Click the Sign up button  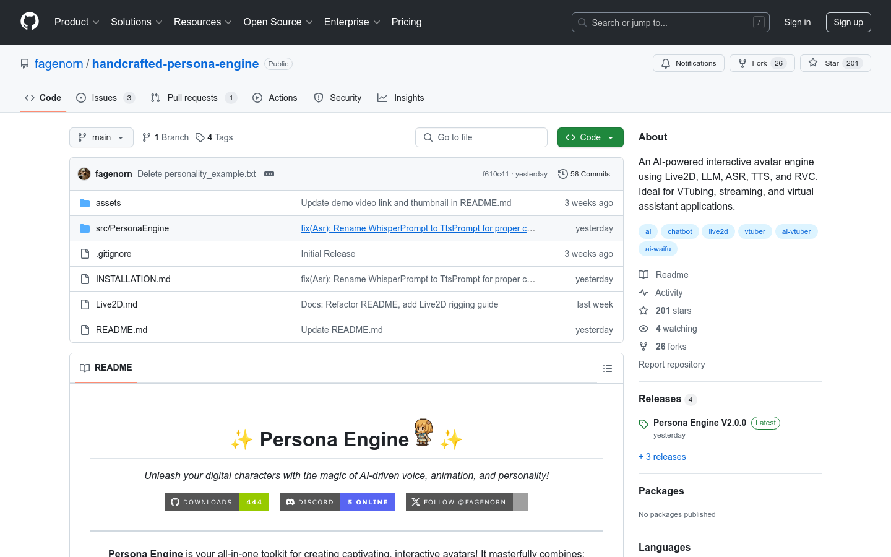click(848, 22)
